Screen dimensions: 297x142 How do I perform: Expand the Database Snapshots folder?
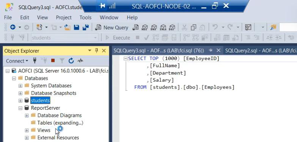[x=20, y=93]
